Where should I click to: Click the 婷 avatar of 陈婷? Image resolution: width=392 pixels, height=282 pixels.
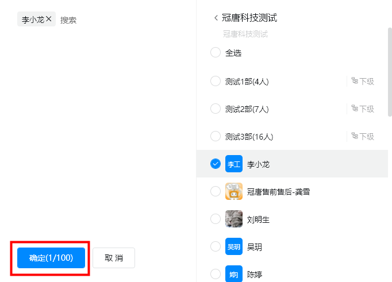tap(234, 274)
